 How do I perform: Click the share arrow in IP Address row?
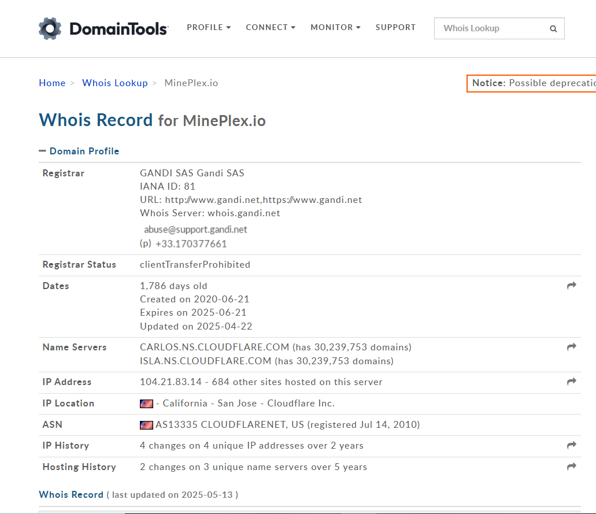click(x=571, y=382)
